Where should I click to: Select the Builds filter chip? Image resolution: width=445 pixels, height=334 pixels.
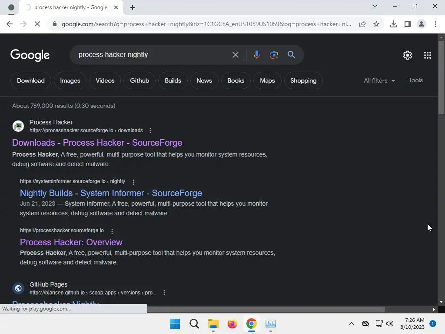click(173, 80)
